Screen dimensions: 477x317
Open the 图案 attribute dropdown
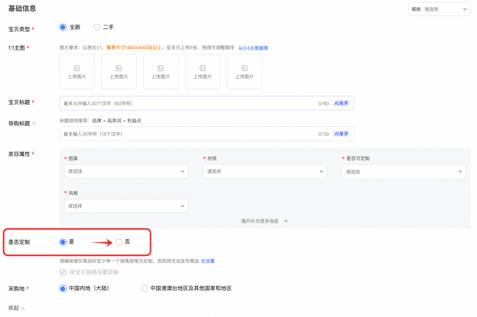126,171
